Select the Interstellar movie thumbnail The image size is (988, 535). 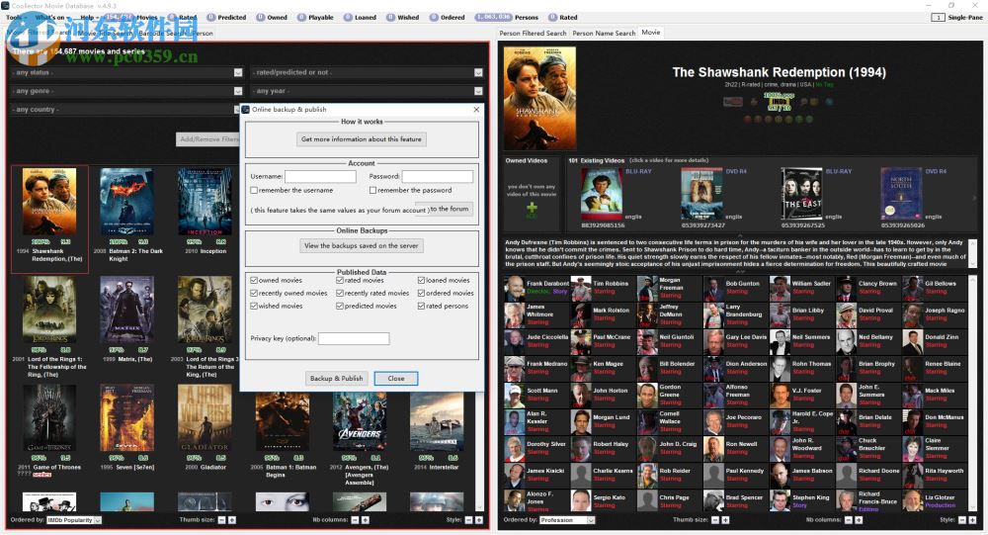pyautogui.click(x=437, y=421)
